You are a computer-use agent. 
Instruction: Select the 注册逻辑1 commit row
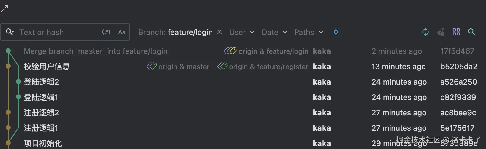click(41, 128)
